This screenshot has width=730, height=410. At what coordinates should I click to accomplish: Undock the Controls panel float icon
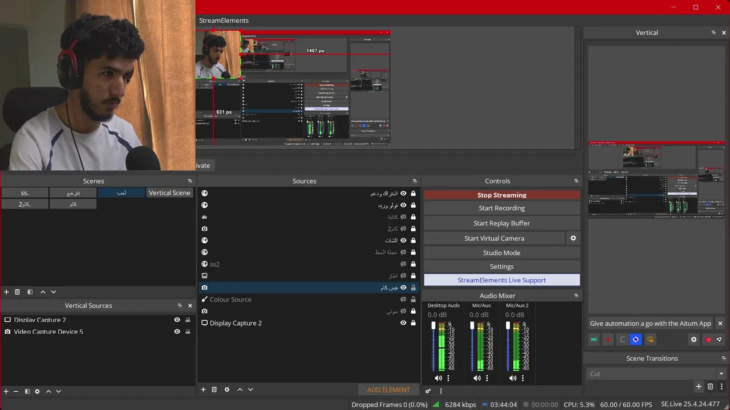(576, 181)
